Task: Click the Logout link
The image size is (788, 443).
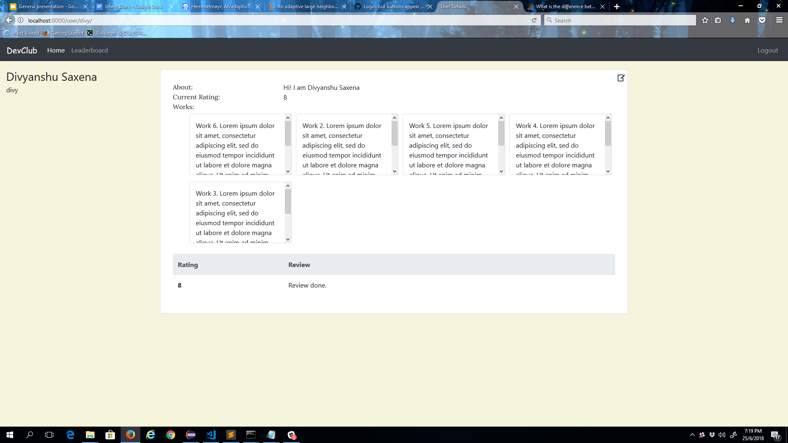Action: [x=767, y=50]
